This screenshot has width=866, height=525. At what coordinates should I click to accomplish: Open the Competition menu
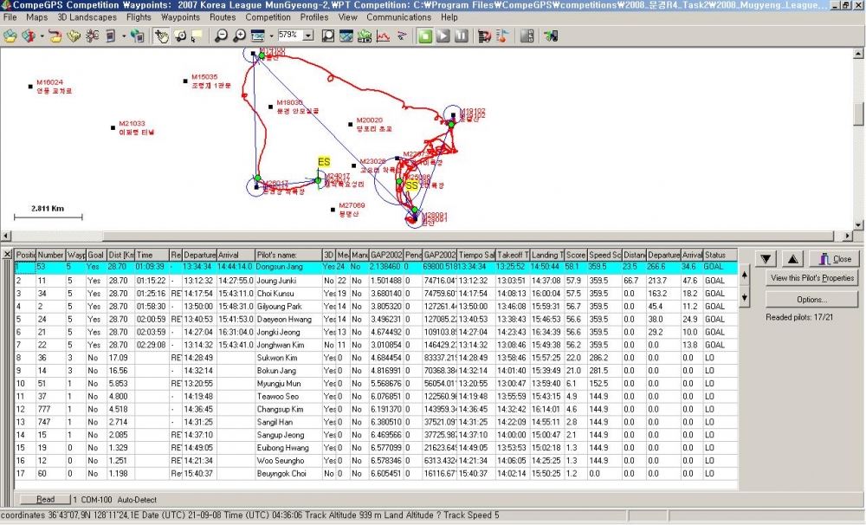(x=268, y=17)
